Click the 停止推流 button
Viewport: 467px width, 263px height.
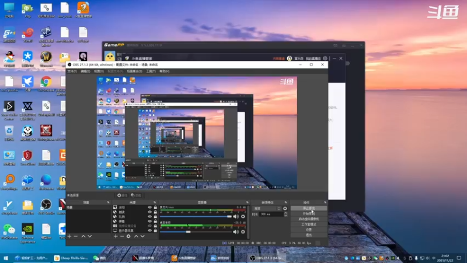point(309,209)
